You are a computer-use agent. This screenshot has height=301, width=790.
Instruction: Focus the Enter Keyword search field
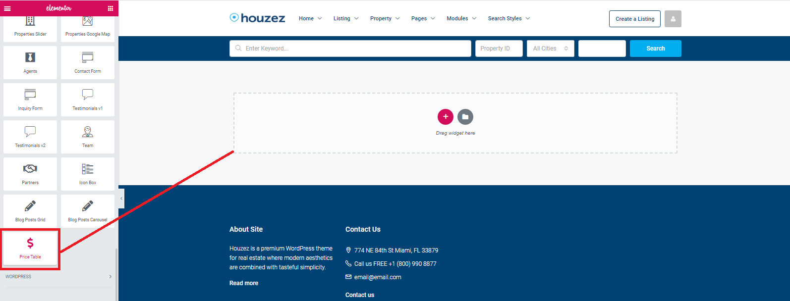click(350, 49)
